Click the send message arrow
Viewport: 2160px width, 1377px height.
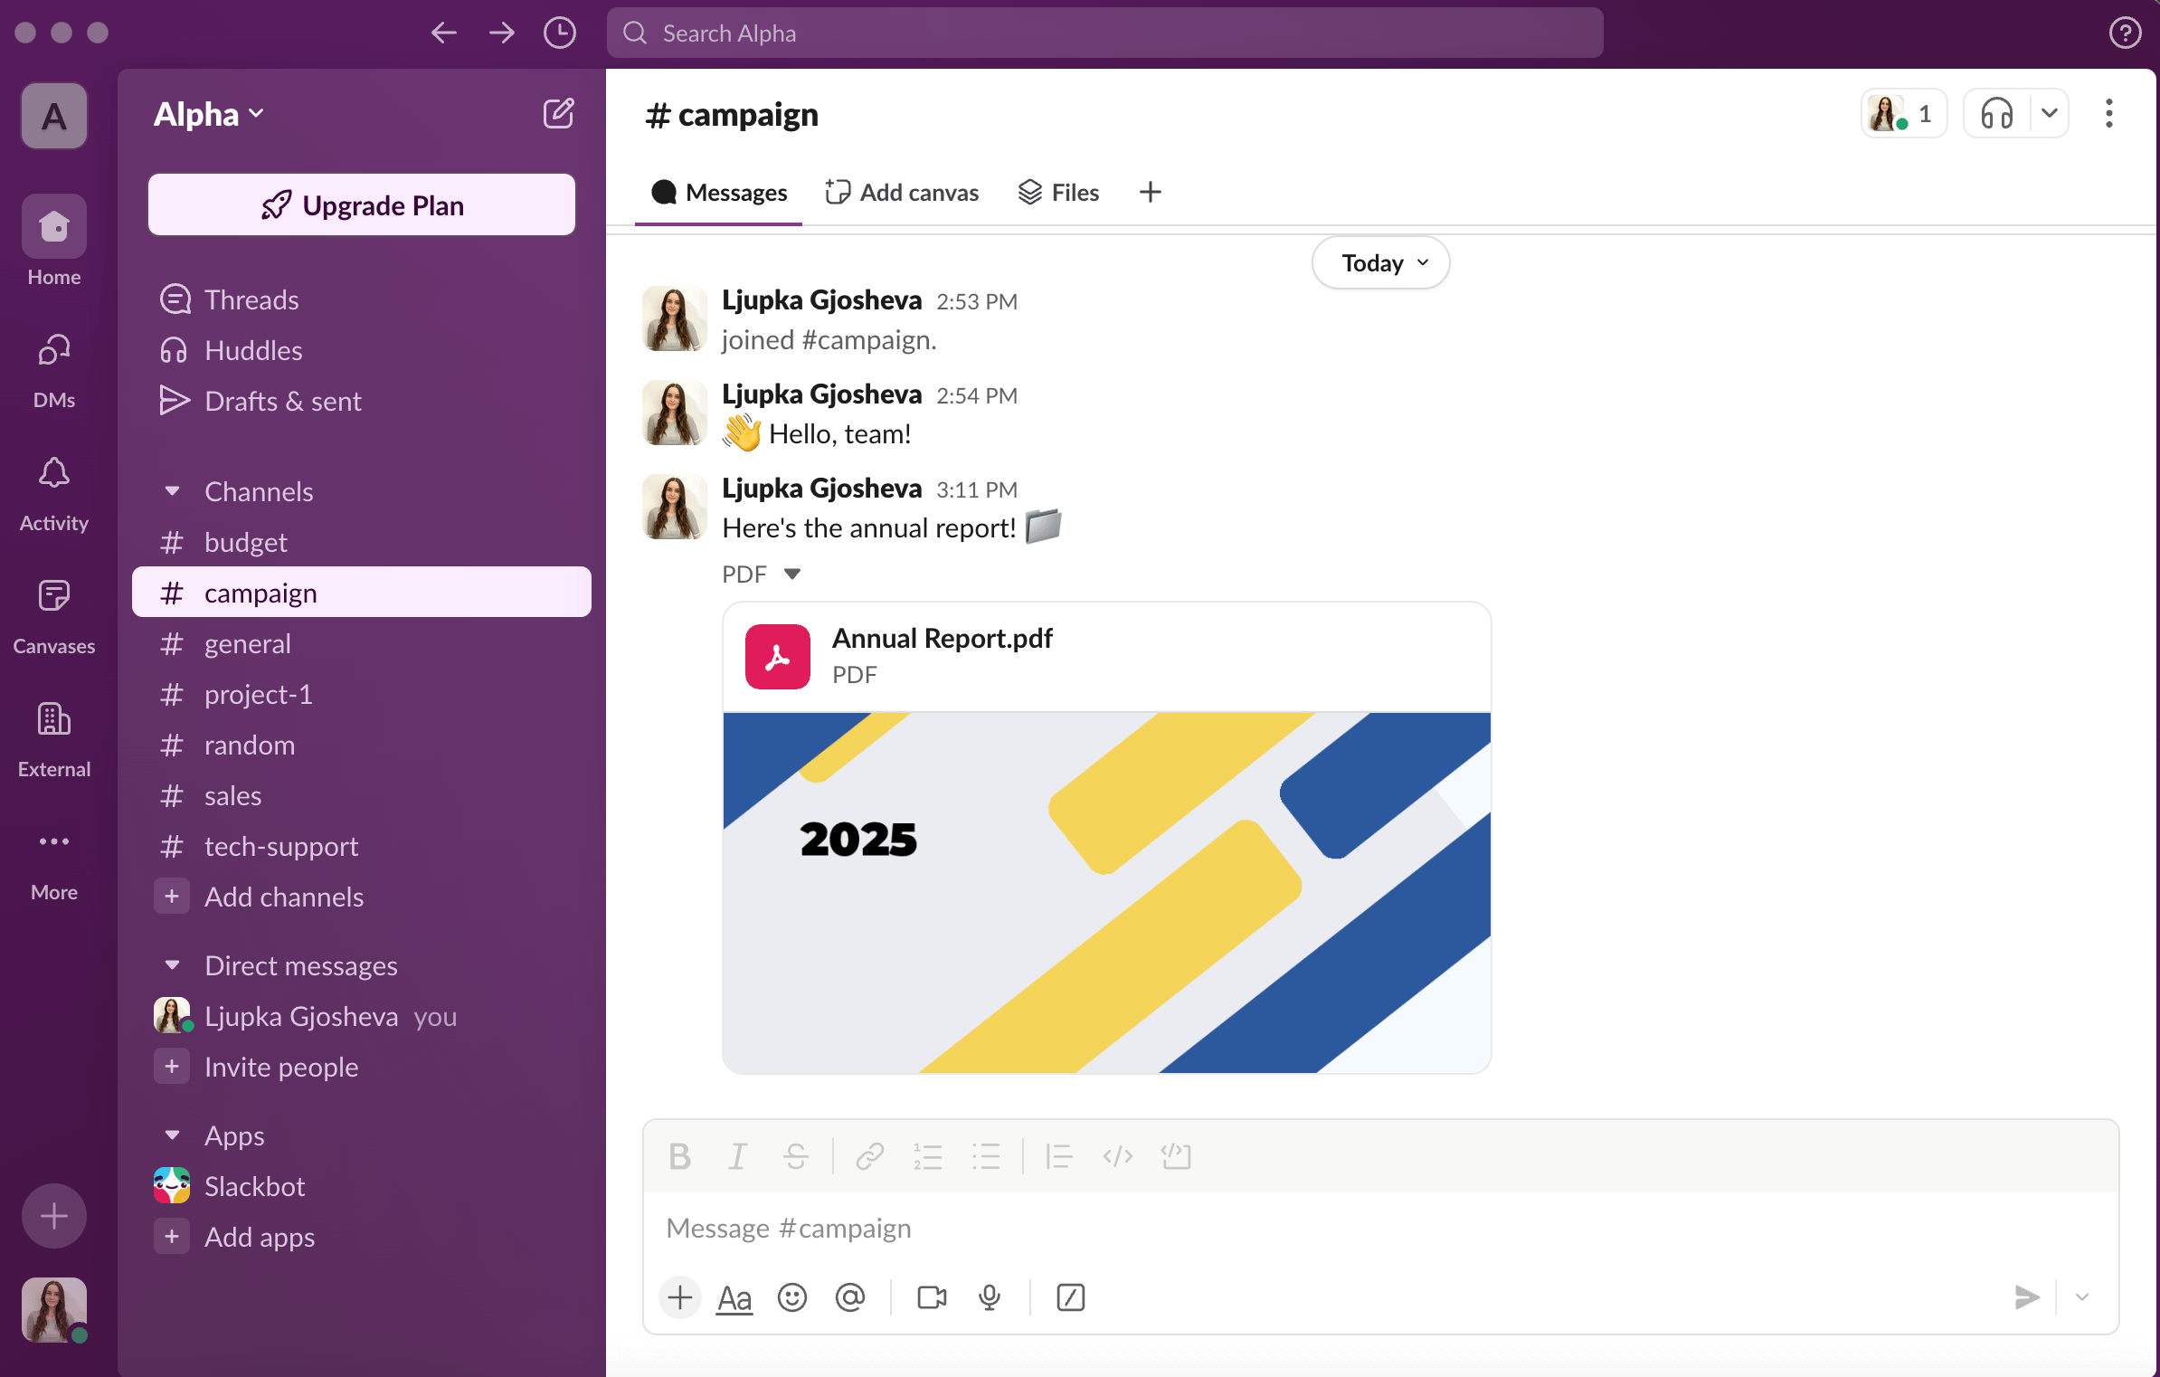(x=2026, y=1297)
